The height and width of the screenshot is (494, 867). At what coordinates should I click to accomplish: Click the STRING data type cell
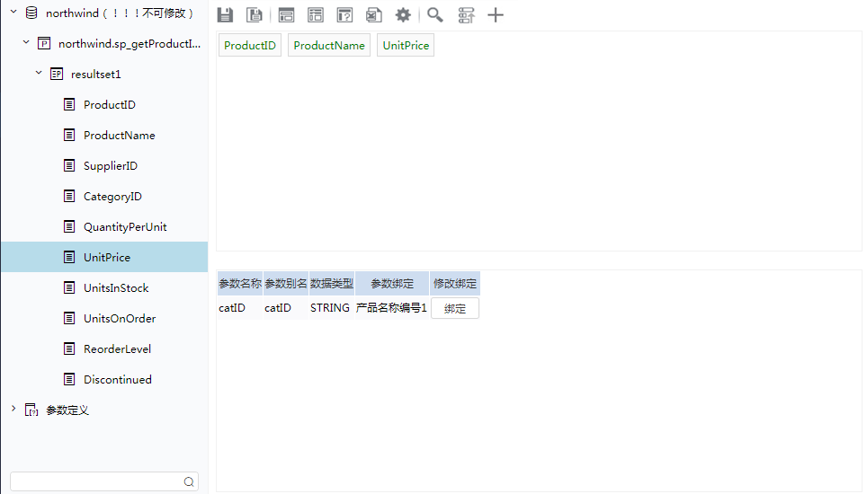[x=330, y=307]
